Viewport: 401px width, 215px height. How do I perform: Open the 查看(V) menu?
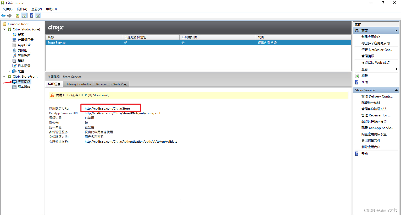coord(37,9)
